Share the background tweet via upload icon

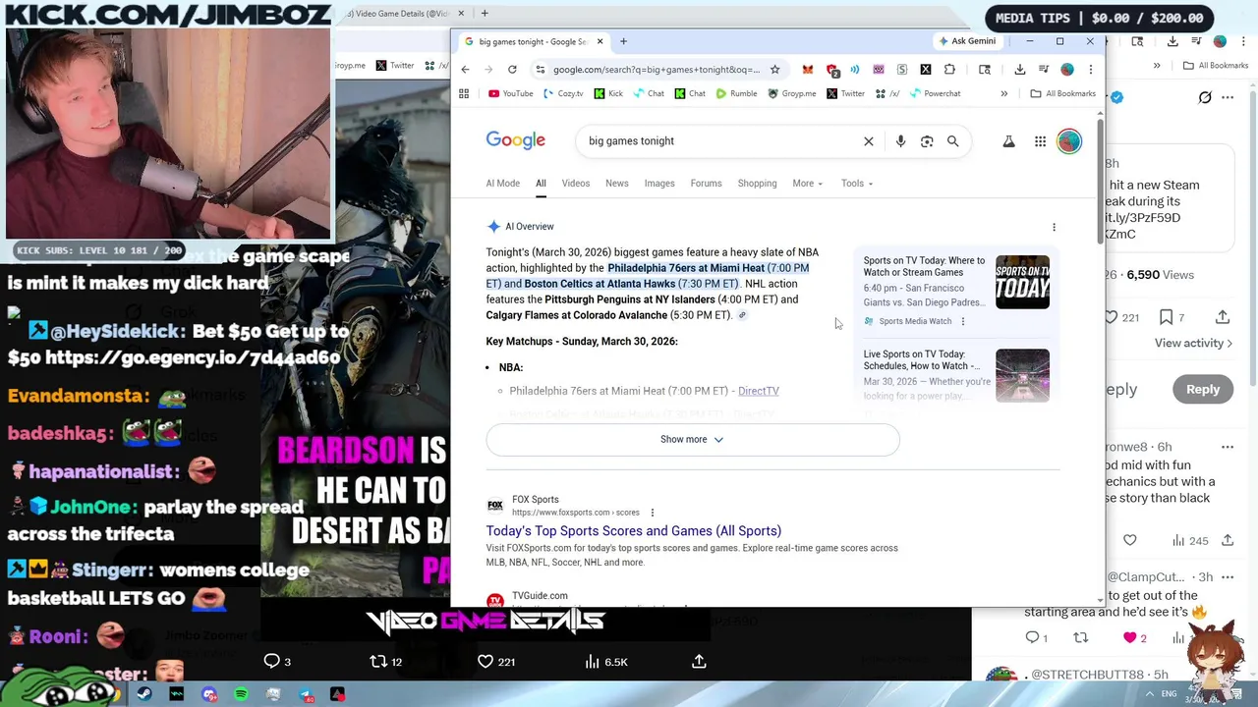(x=1223, y=317)
